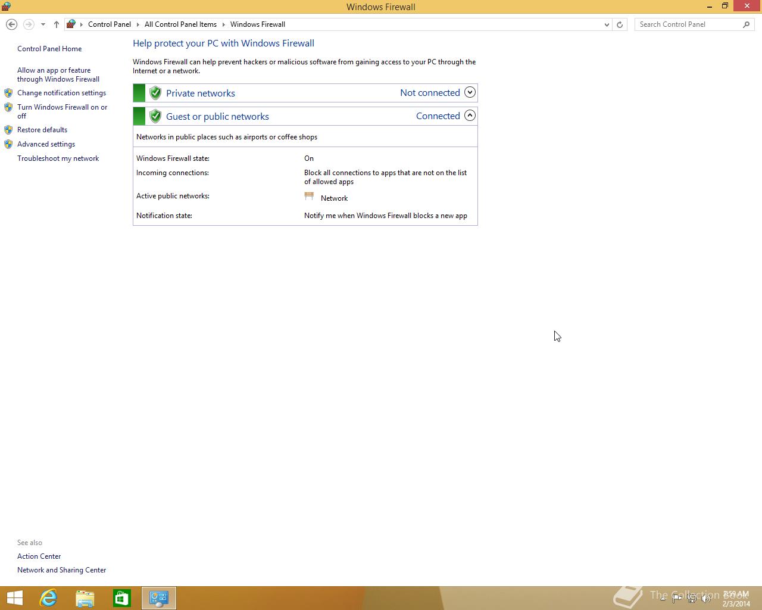
Task: Open Control Panel Home link
Action: 49,49
